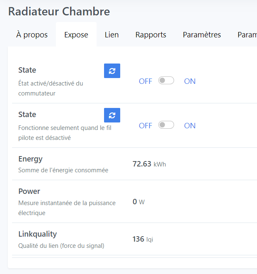Open the À propos tab
257x274 pixels.
click(32, 35)
